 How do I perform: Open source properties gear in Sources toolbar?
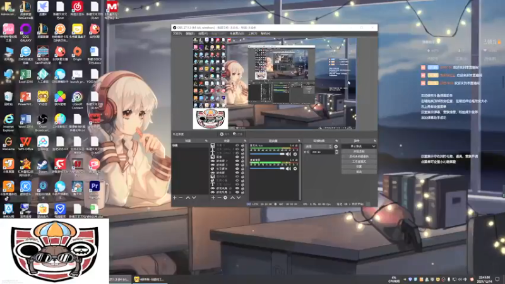tap(225, 198)
